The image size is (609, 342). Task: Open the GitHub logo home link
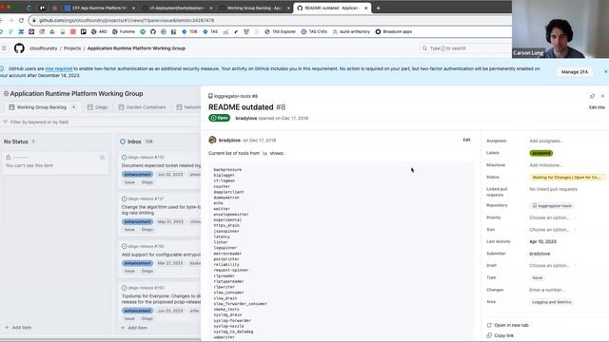(x=19, y=48)
